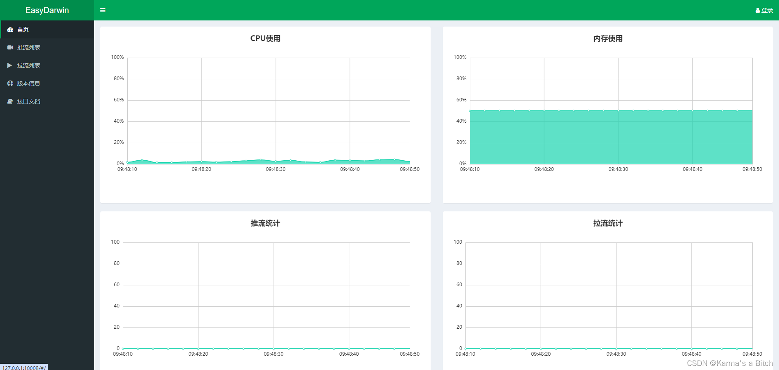Open the 接口文档 menu item
Image resolution: width=779 pixels, height=370 pixels.
pyautogui.click(x=47, y=101)
